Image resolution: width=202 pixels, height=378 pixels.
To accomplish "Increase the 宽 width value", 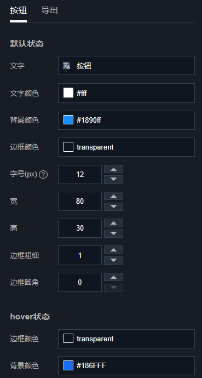I will [x=114, y=196].
